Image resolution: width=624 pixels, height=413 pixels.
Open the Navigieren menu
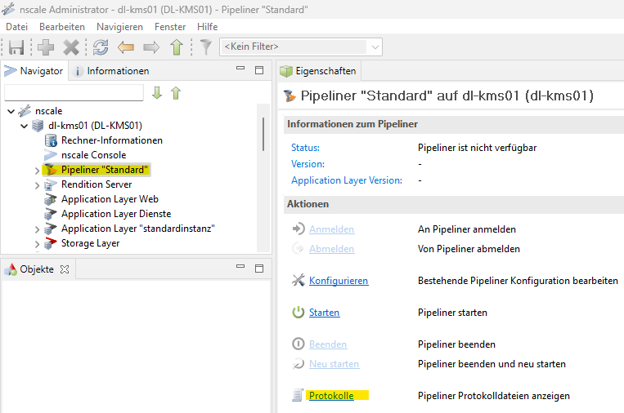tap(119, 27)
